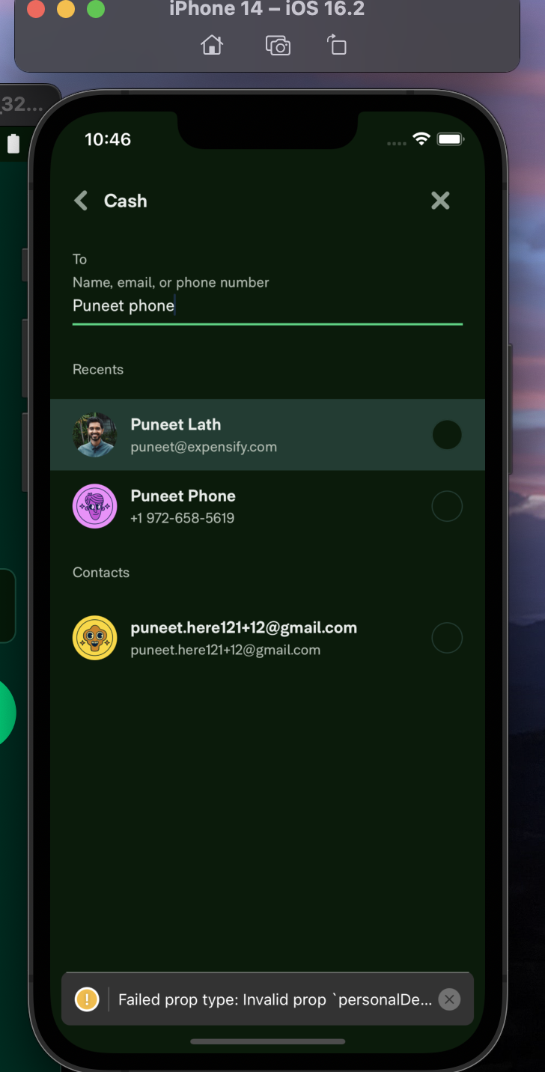Choose the Puneet Phone name
Screen dimensions: 545x1072
(183, 496)
